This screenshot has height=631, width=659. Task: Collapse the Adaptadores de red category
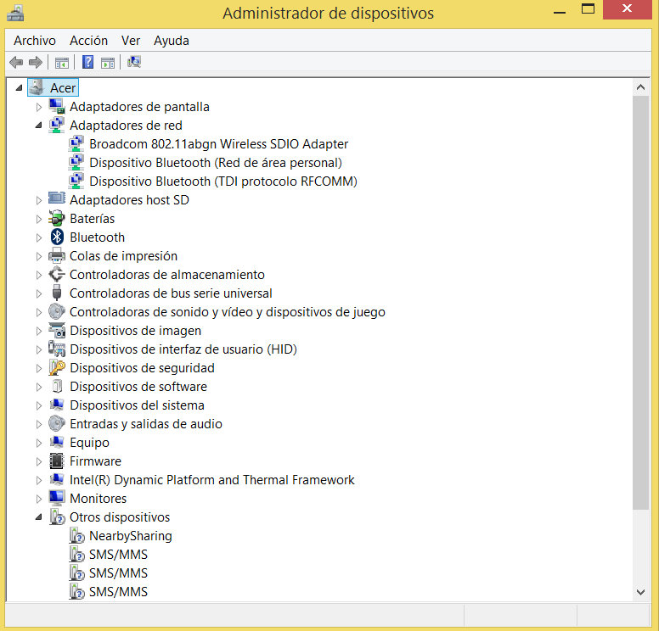[39, 126]
